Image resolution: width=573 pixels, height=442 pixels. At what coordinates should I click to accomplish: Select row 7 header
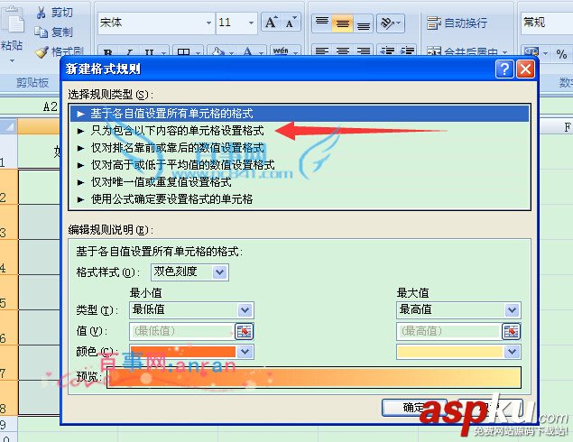tap(8, 363)
